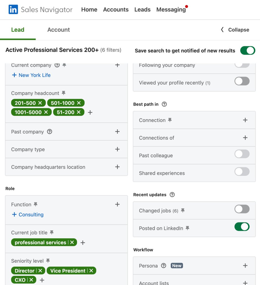Image resolution: width=260 pixels, height=285 pixels.
Task: Expand the Current company filter
Action: coord(117,65)
